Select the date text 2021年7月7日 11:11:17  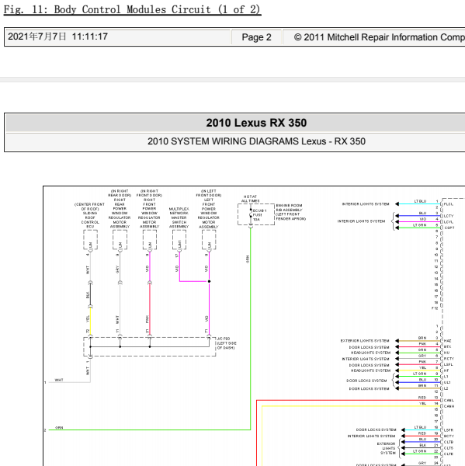tap(57, 37)
